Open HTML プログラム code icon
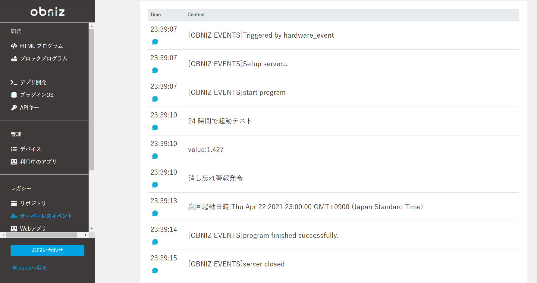The width and height of the screenshot is (537, 283). pos(14,46)
